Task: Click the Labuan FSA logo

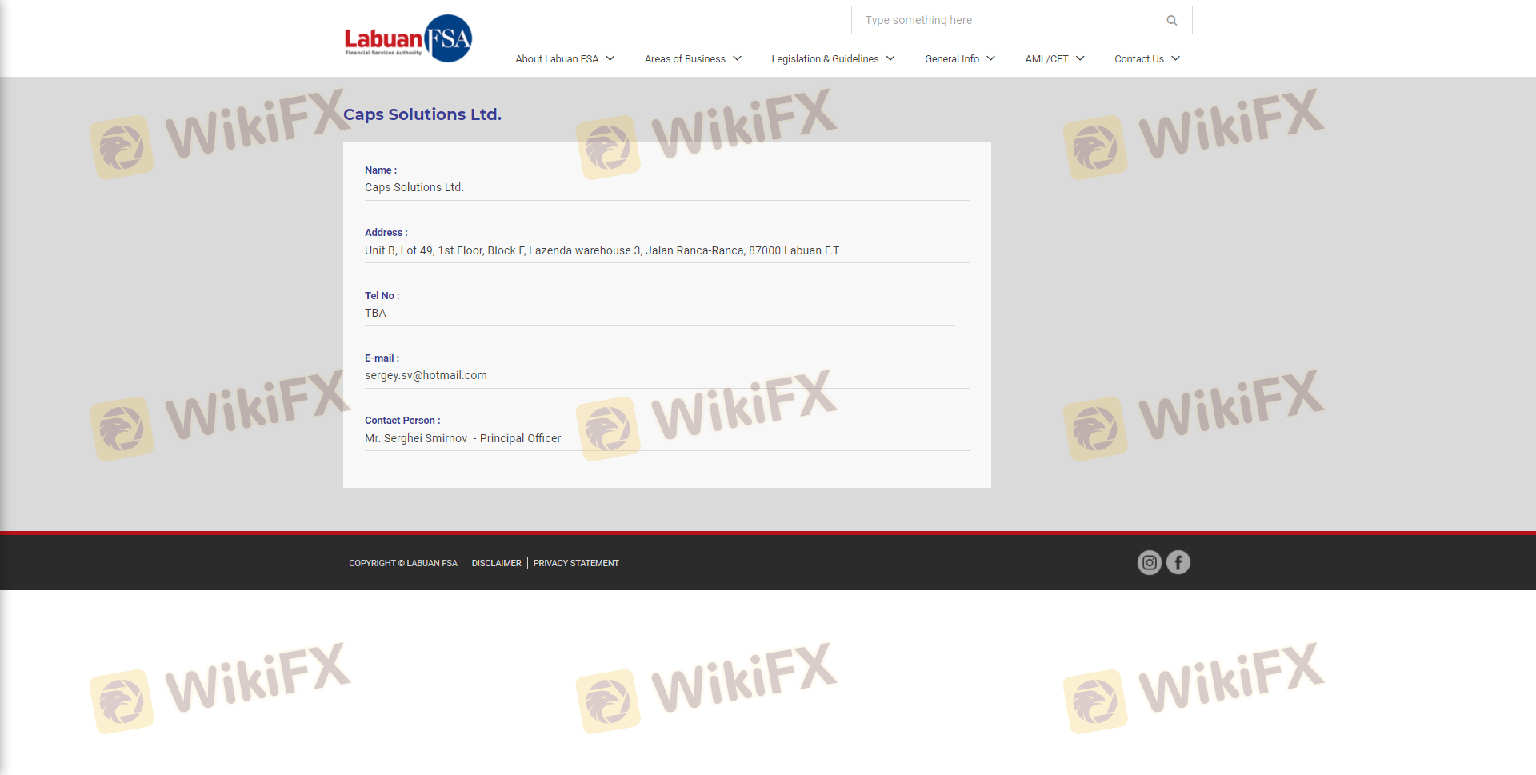Action: (x=408, y=38)
